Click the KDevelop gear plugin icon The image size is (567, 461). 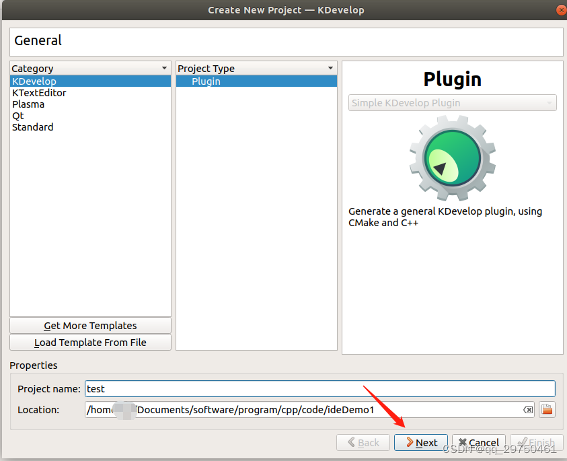click(x=453, y=158)
